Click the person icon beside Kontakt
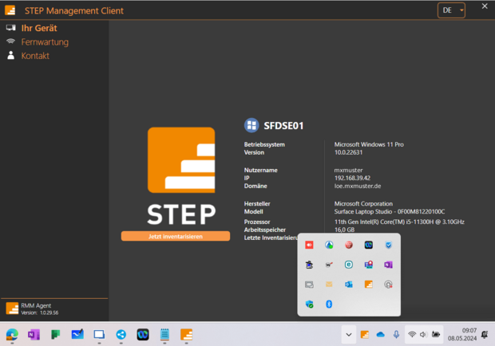495x346 pixels. [x=10, y=56]
